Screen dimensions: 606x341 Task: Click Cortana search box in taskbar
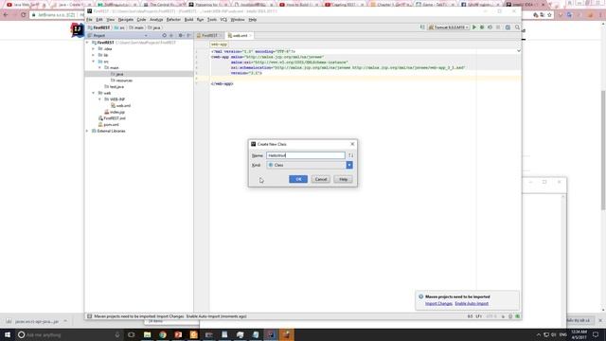[x=69, y=334]
